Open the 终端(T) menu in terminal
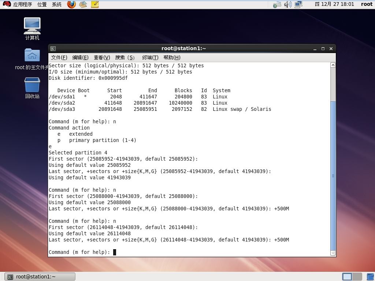The width and height of the screenshot is (375, 281). coord(150,57)
